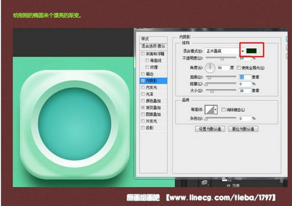
Task: Enable the 外发光 checkbox
Action: 143,121
